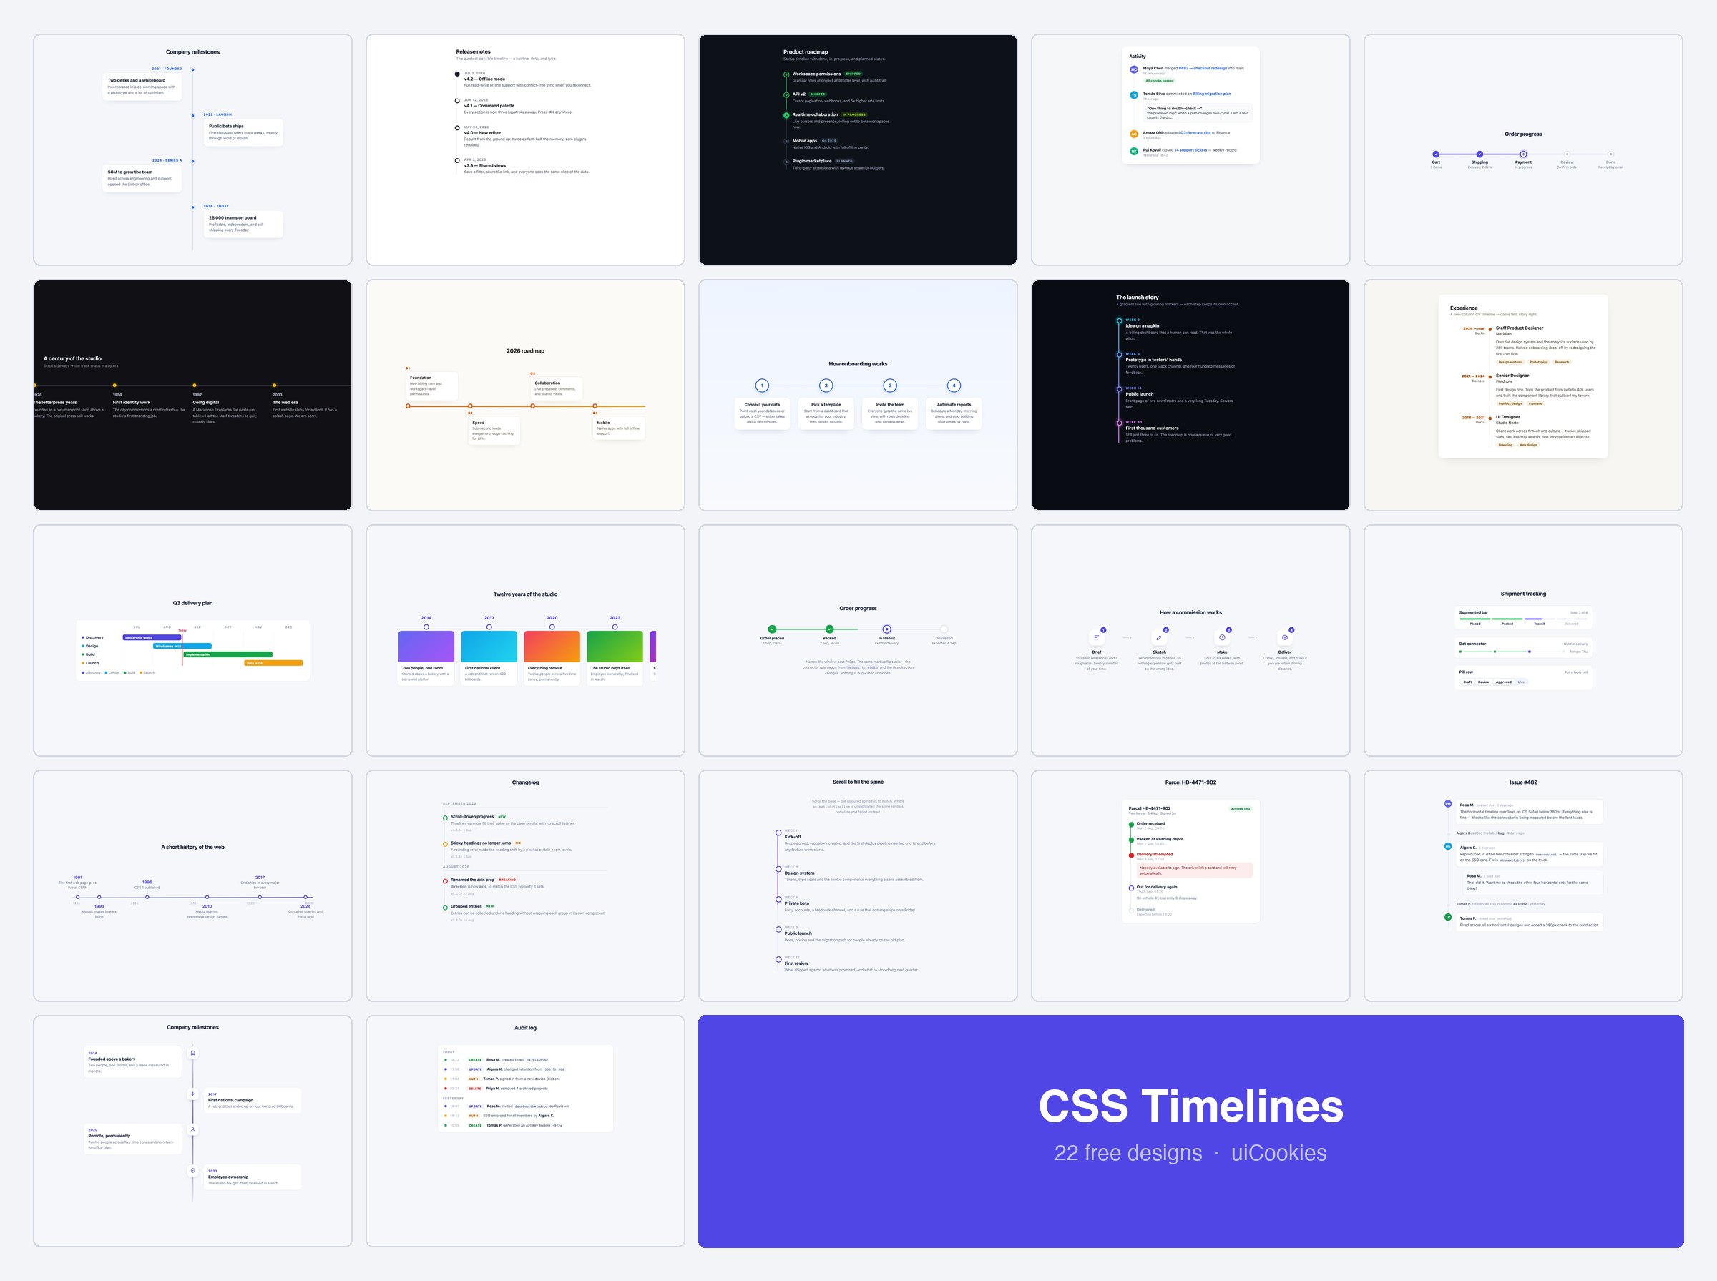Click the v4.2 — Offline mode filled dot
The image size is (1717, 1281).
pos(456,74)
